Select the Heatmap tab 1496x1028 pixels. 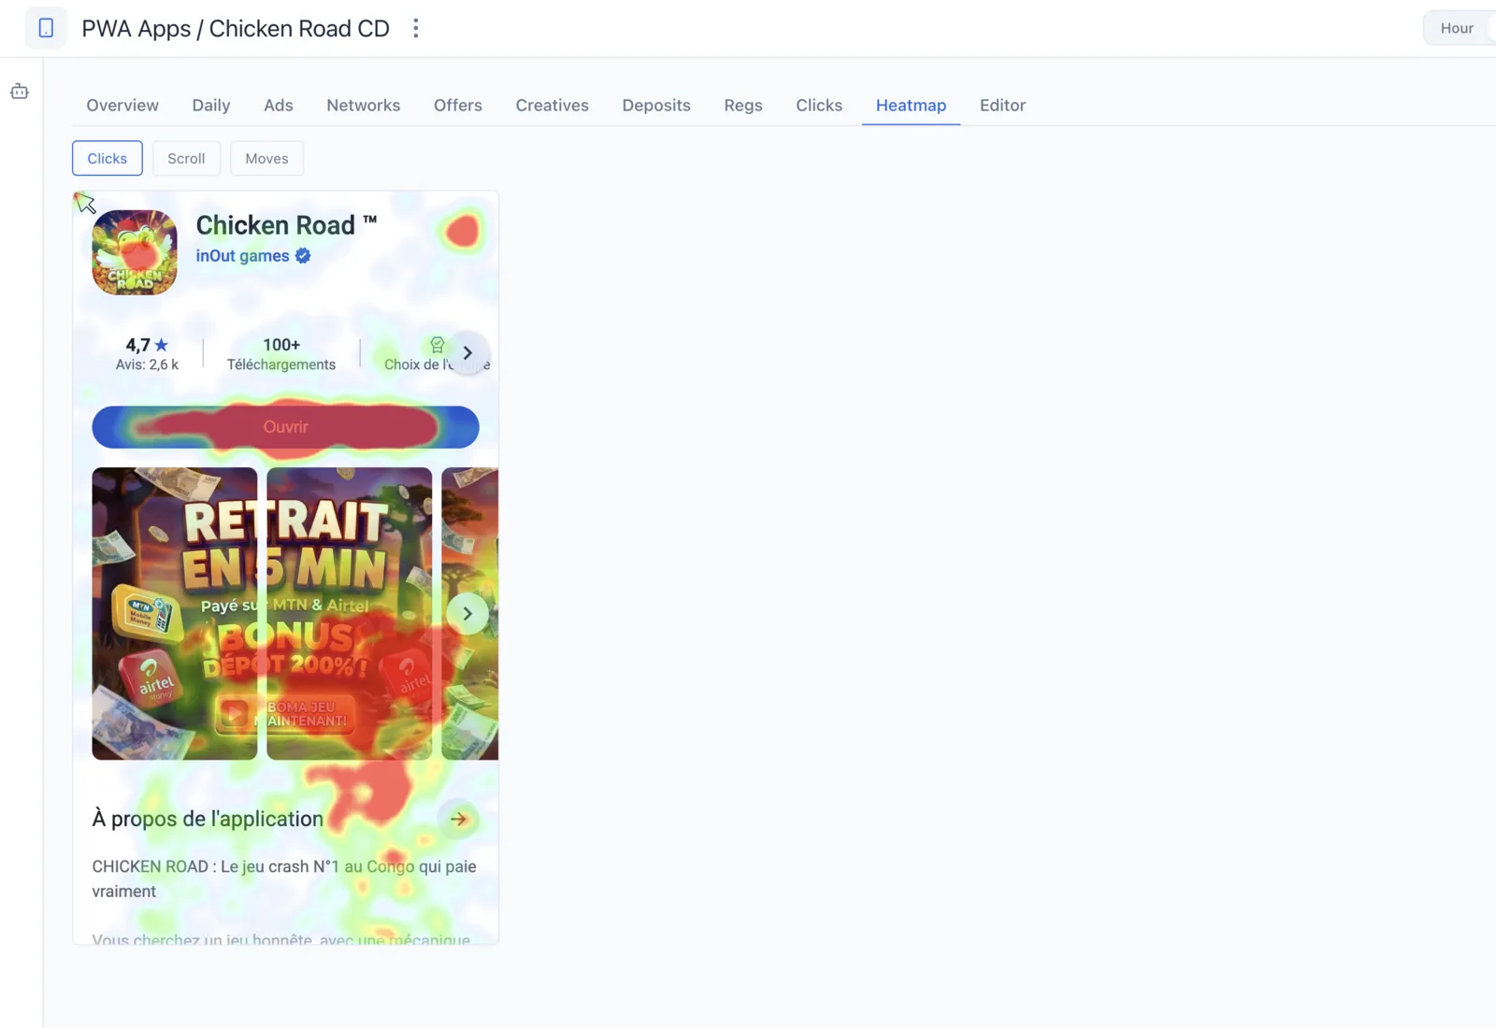tap(912, 106)
